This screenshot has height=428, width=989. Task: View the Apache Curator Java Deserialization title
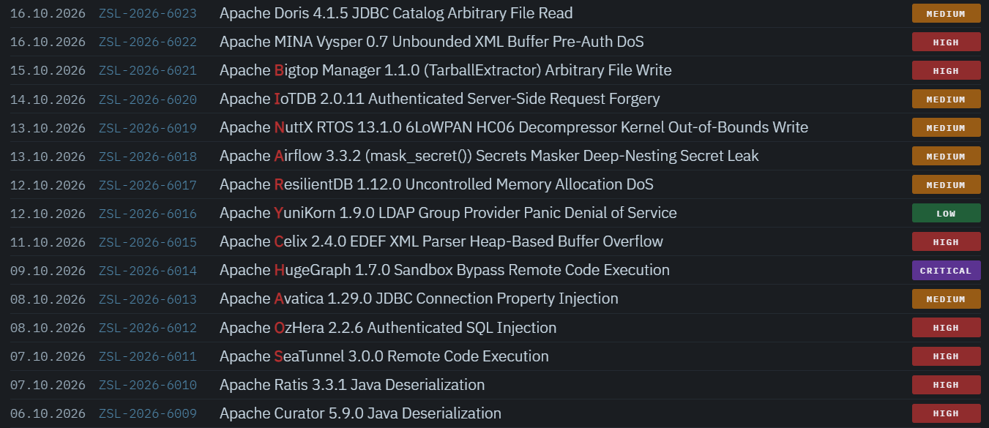(x=360, y=413)
